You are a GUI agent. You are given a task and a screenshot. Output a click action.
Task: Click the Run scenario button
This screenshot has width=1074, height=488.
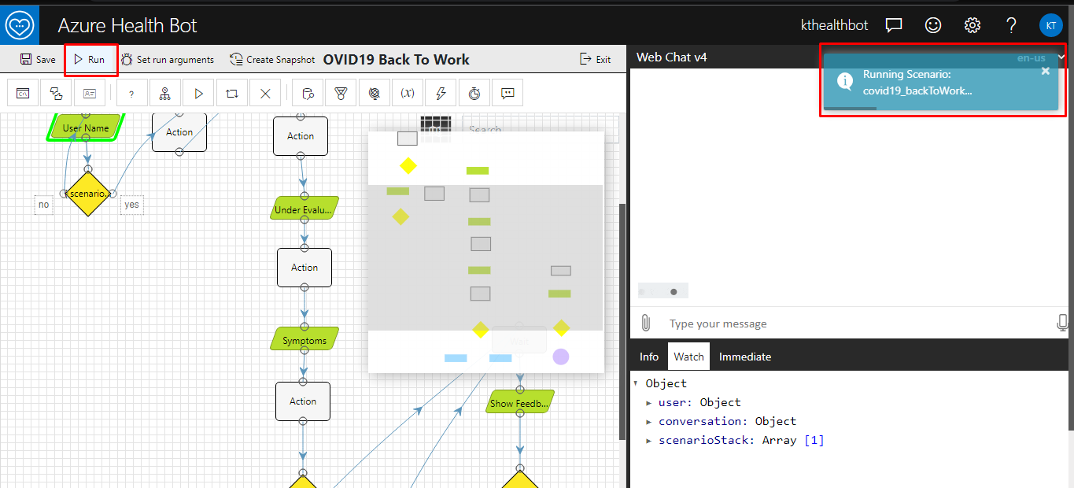(x=89, y=60)
